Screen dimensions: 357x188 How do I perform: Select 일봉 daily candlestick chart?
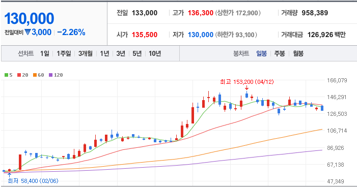261,53
